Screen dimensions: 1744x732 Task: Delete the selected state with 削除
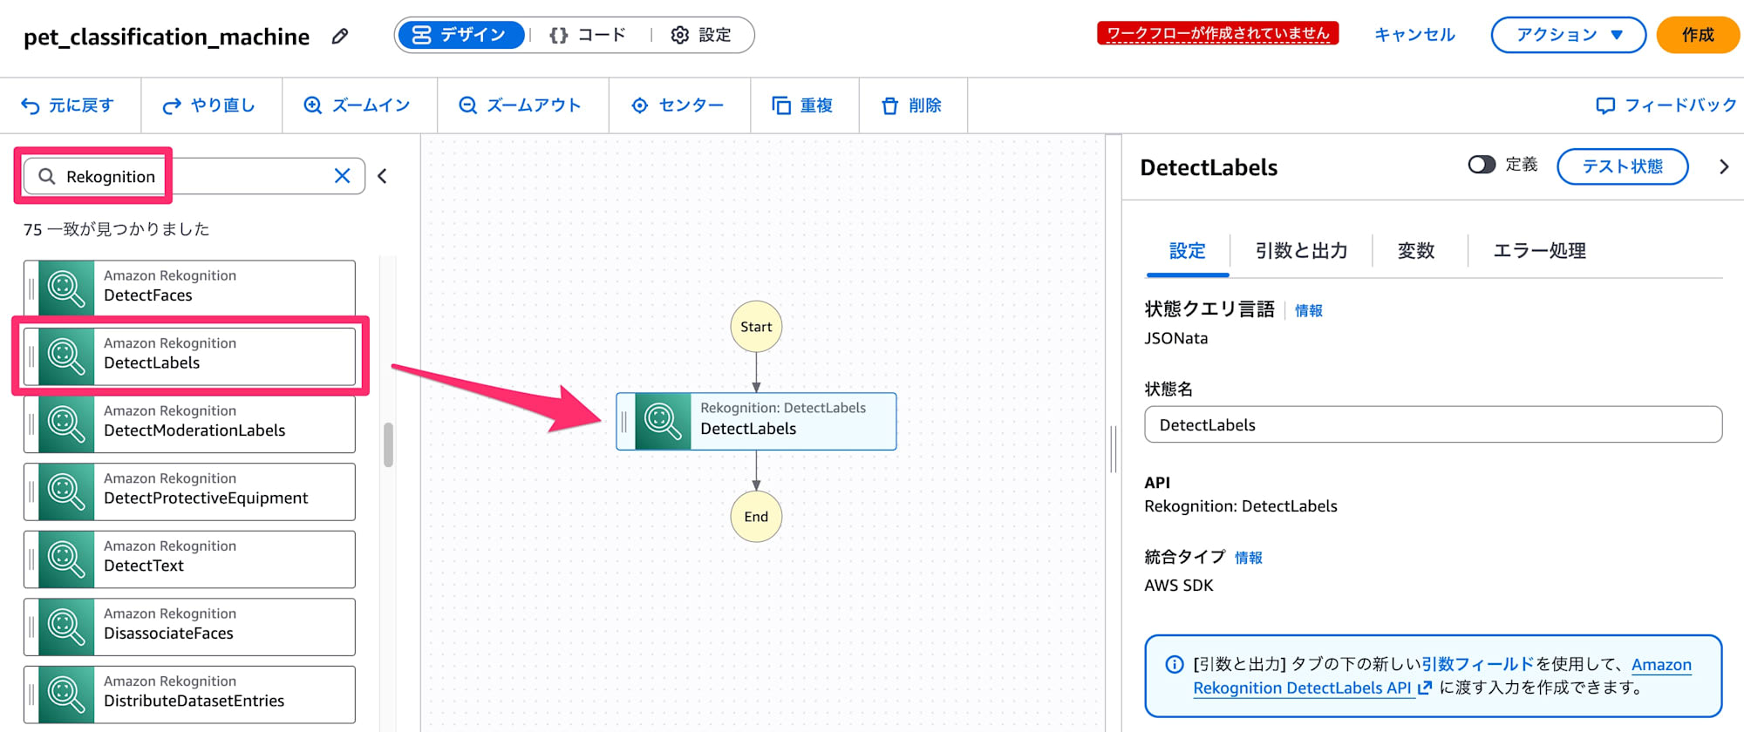pyautogui.click(x=889, y=105)
